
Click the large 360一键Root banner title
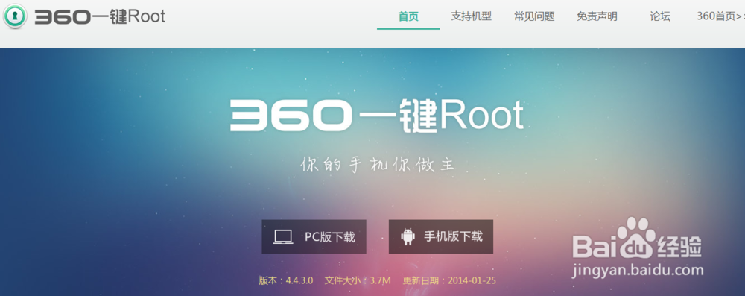click(x=377, y=116)
